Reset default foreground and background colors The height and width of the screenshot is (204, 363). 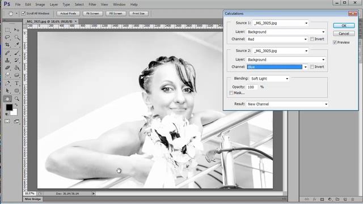[x=7, y=114]
